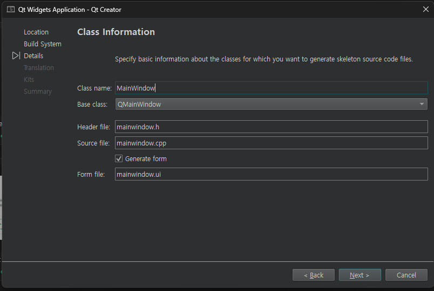434x291 pixels.
Task: Select the Details step in sidebar
Action: (x=33, y=56)
